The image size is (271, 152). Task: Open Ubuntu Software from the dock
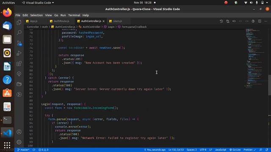point(7,93)
